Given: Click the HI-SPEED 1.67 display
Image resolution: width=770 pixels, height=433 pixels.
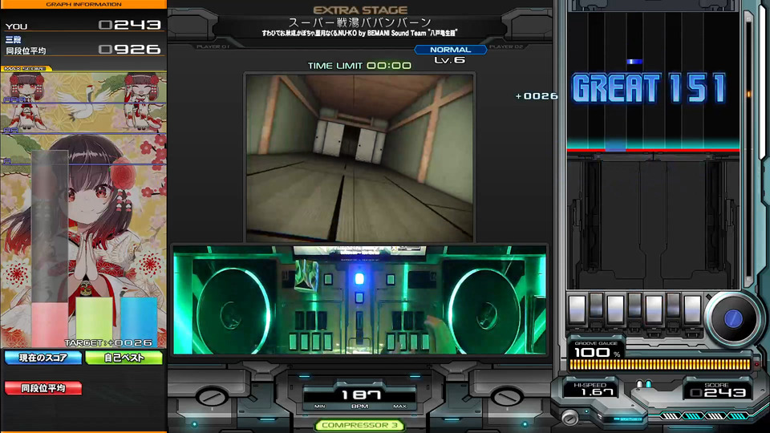Looking at the screenshot, I should pos(591,389).
